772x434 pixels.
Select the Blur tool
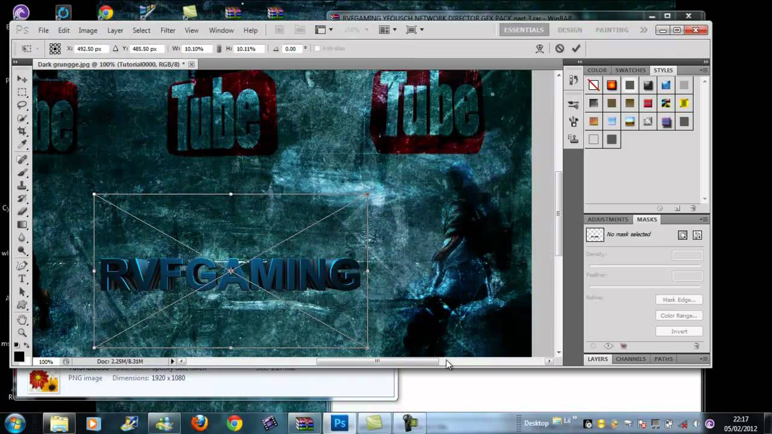click(22, 237)
